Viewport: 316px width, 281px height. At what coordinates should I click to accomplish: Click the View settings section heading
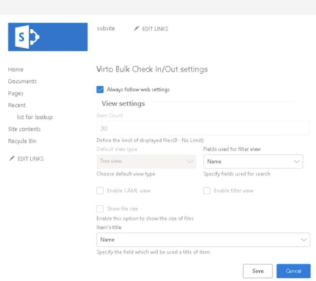123,103
